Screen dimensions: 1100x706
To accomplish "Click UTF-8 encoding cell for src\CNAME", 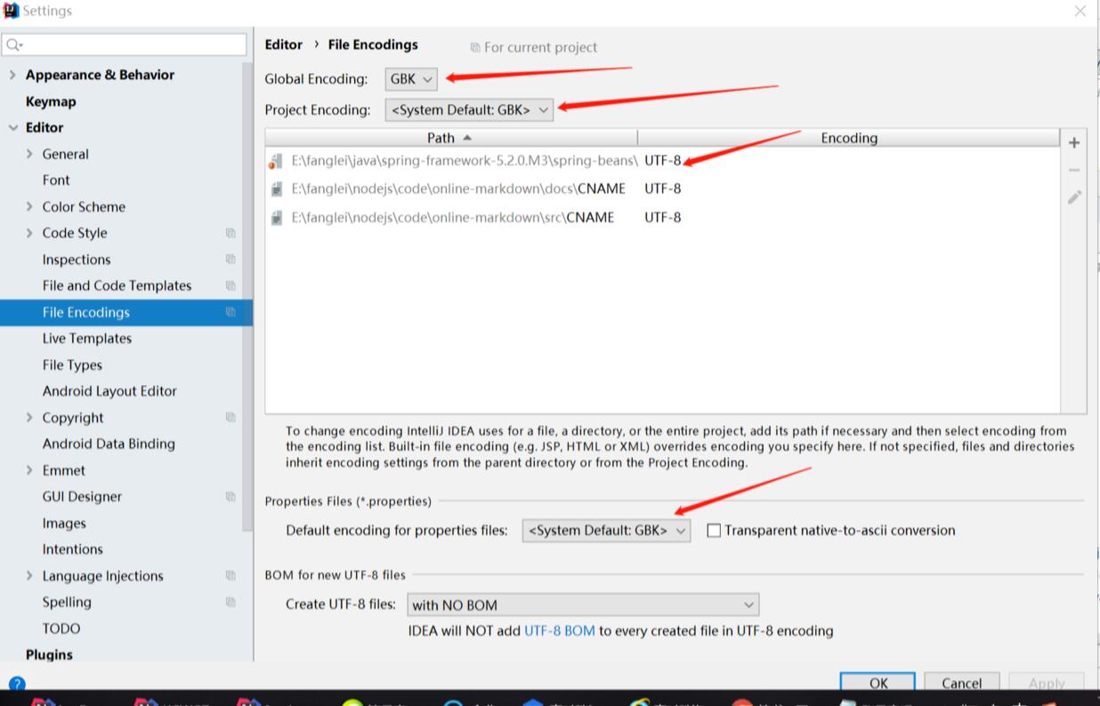I will (x=663, y=217).
